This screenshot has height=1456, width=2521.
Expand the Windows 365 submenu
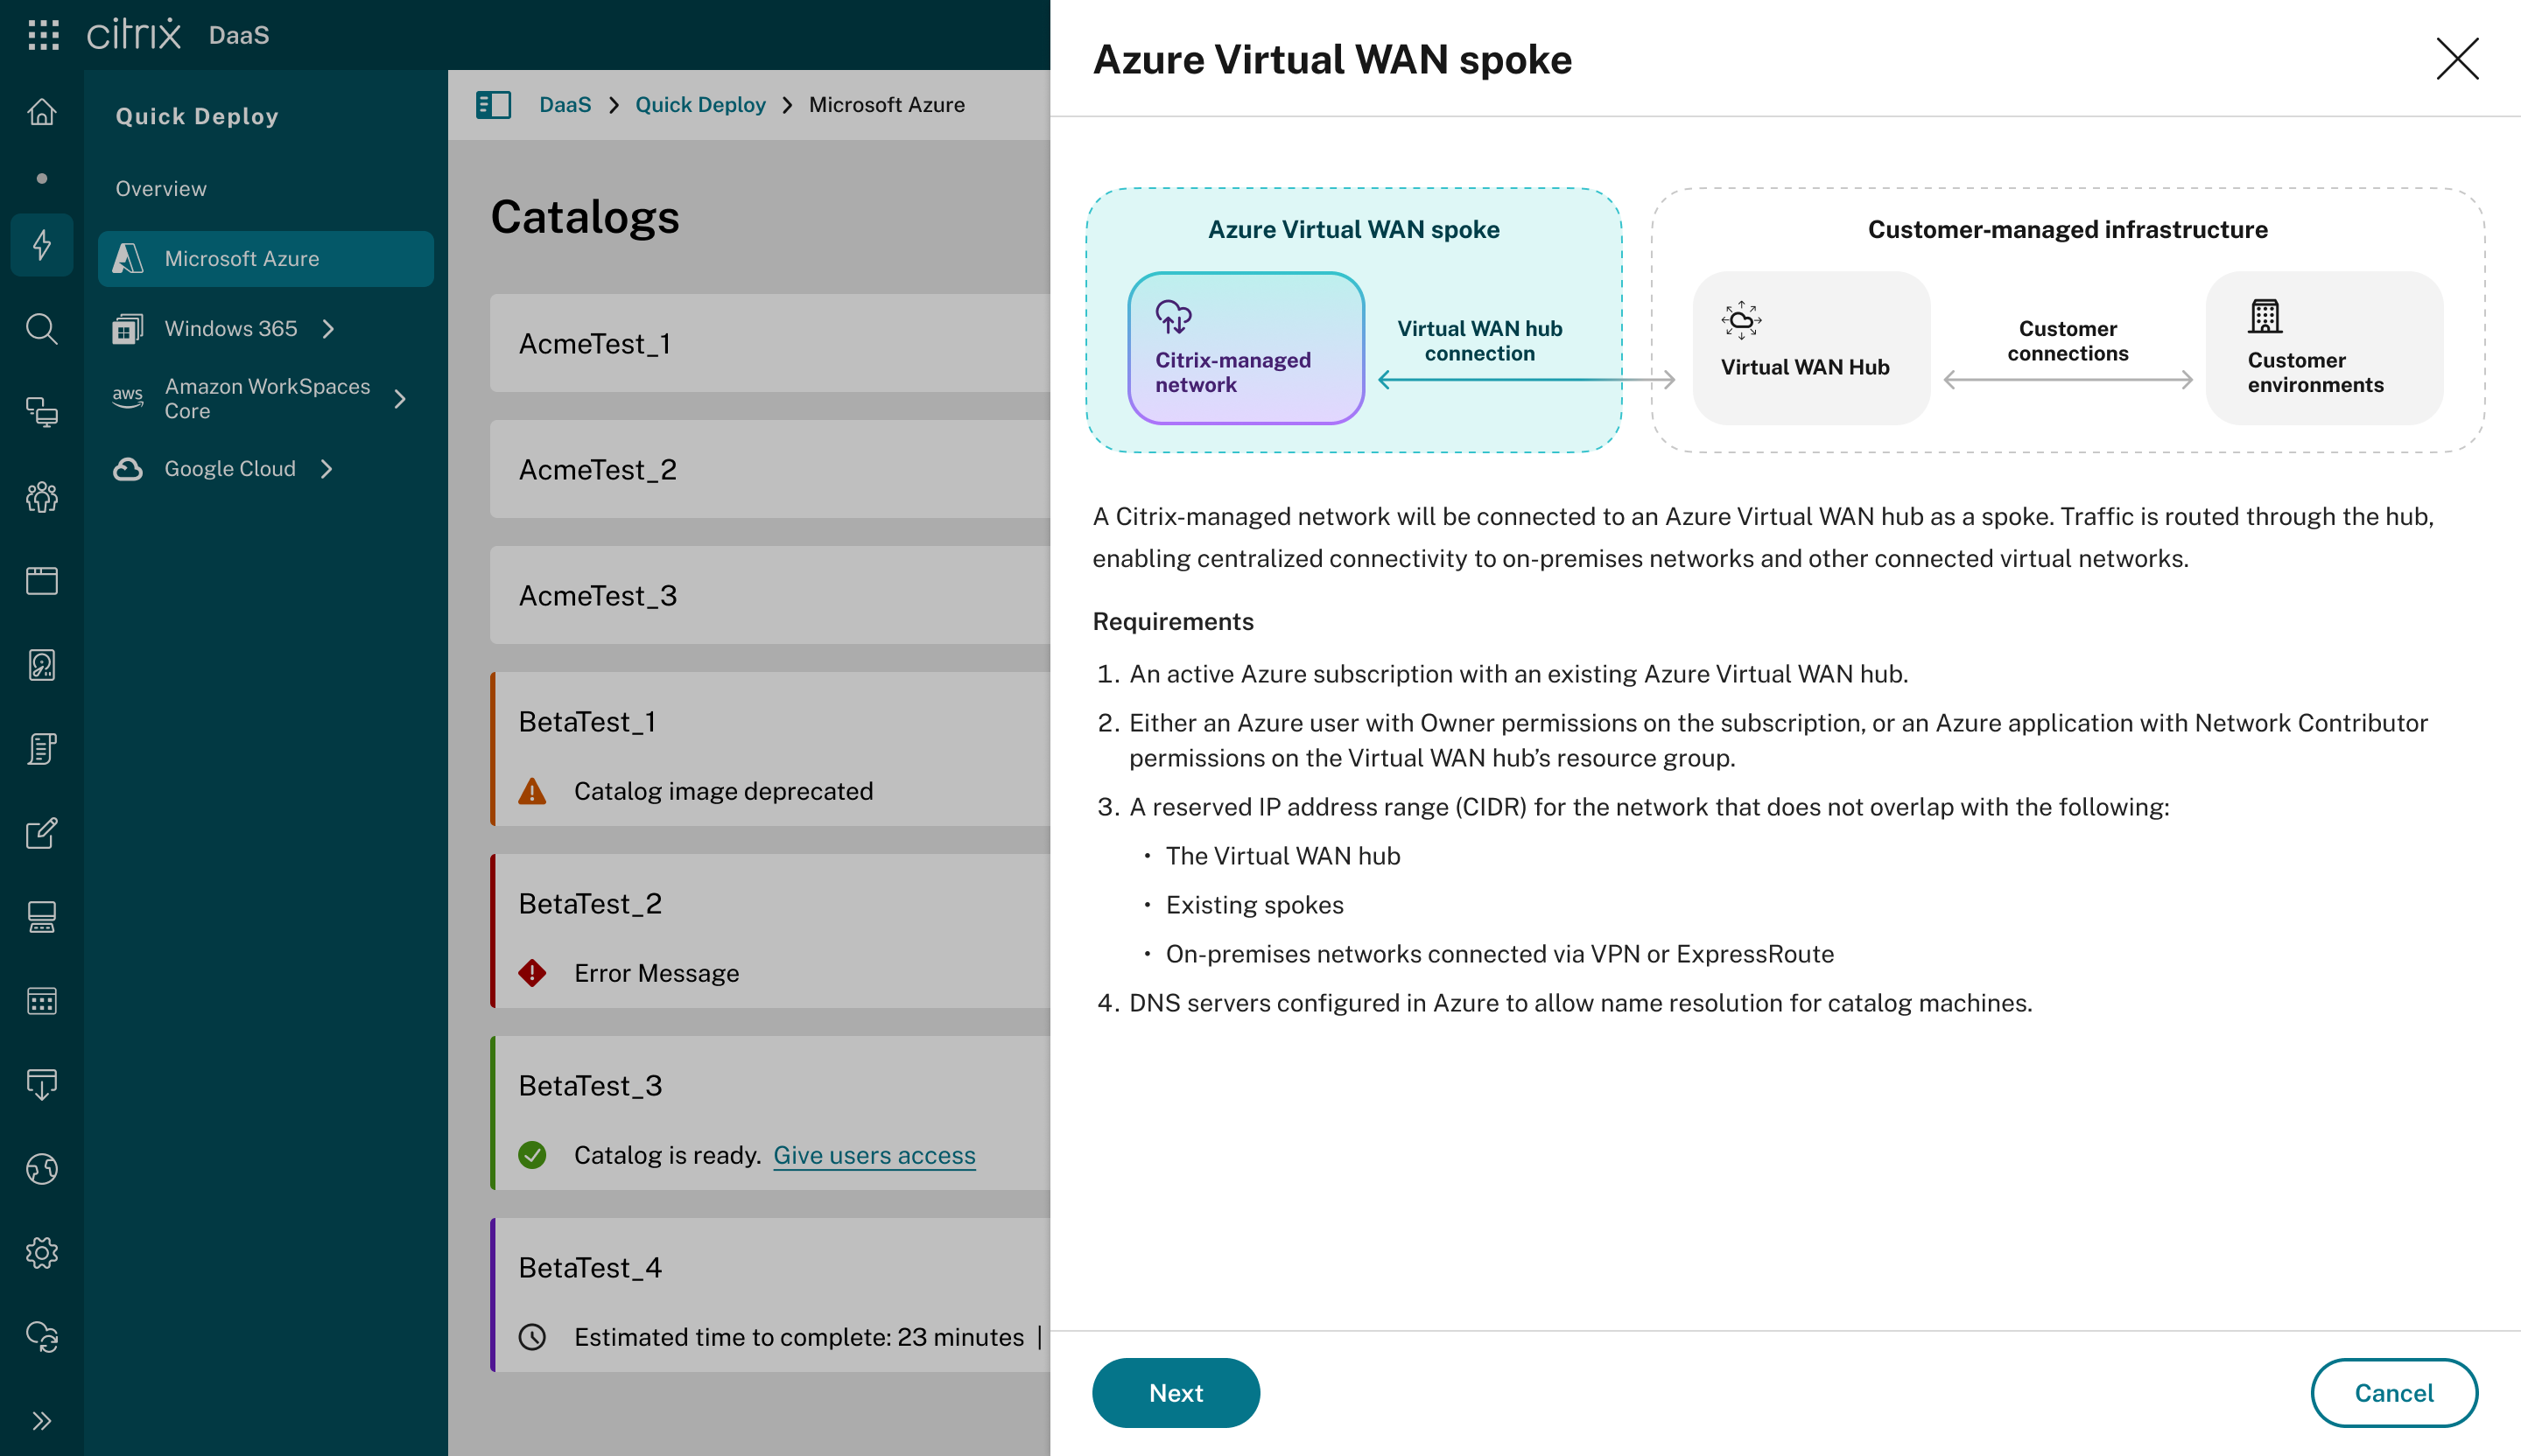pos(328,328)
